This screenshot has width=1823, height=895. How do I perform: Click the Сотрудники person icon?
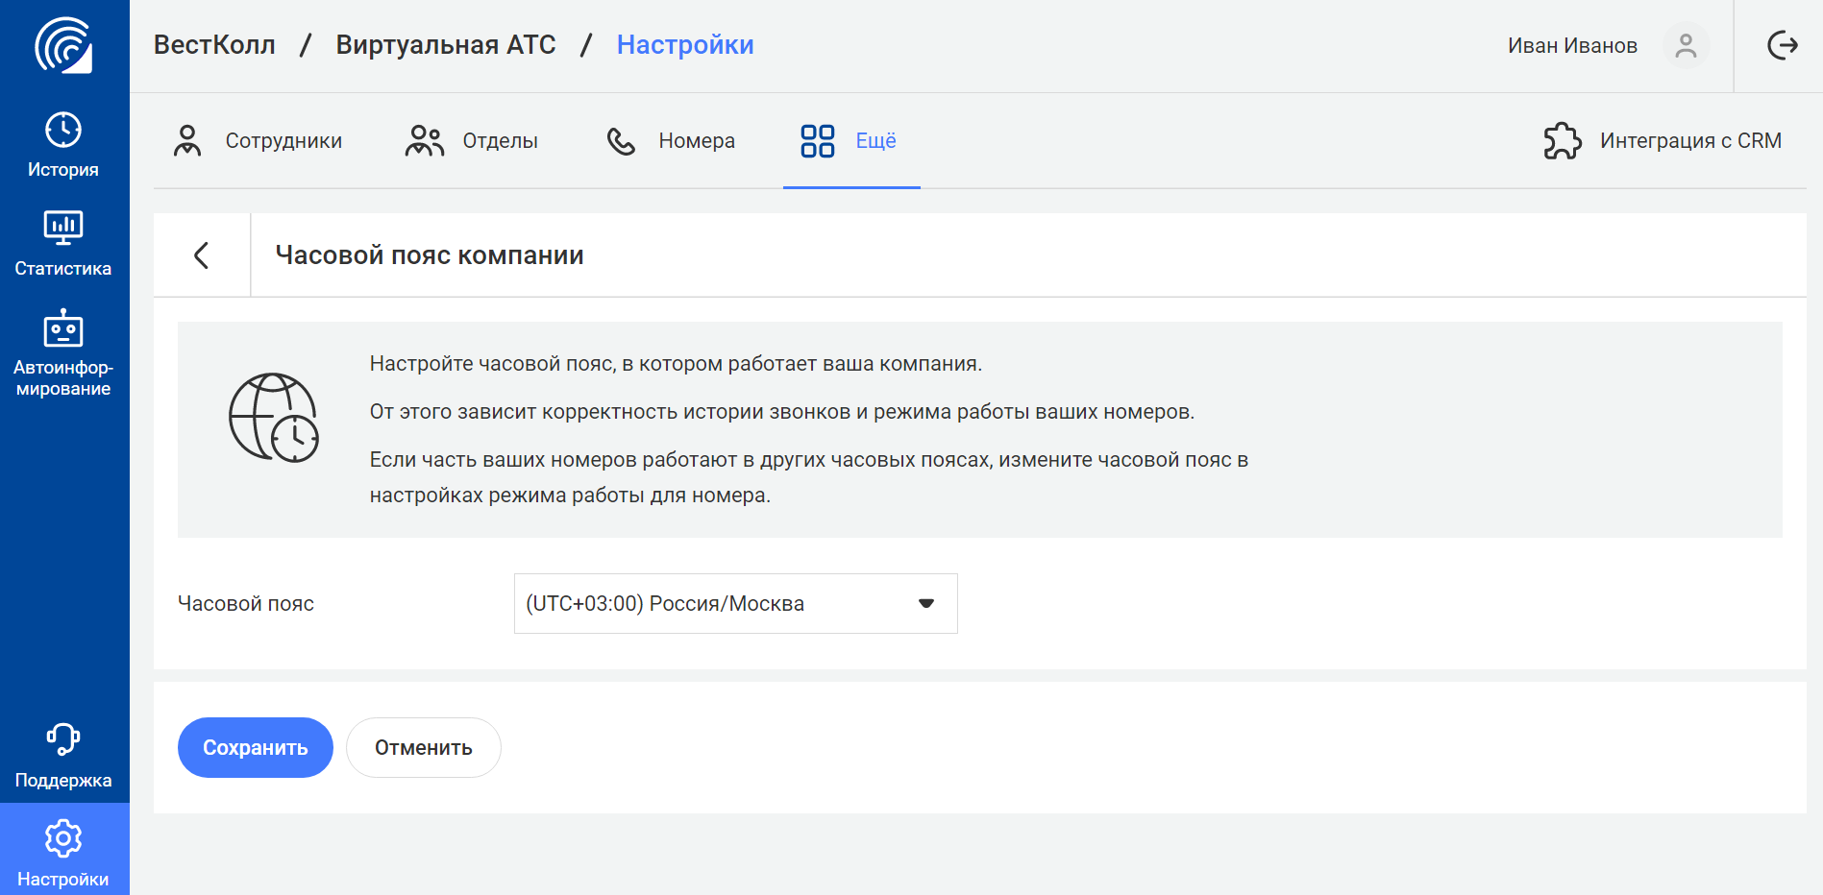(187, 140)
